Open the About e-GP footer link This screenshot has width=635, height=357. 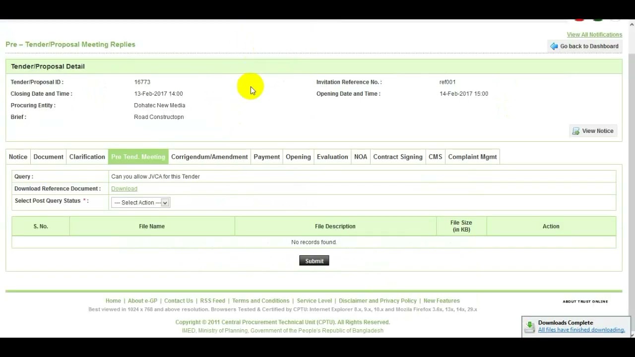tap(142, 301)
